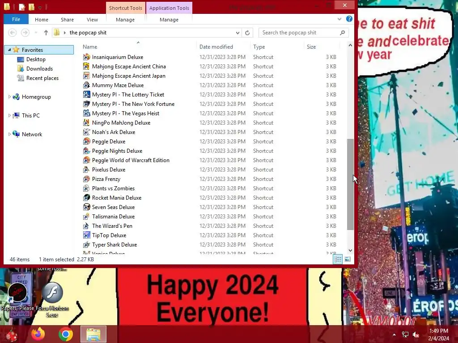Go up one folder level

(x=46, y=33)
